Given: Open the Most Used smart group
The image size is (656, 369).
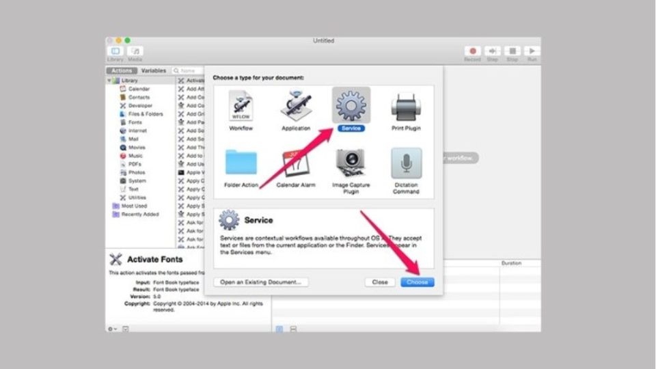Looking at the screenshot, I should (134, 206).
